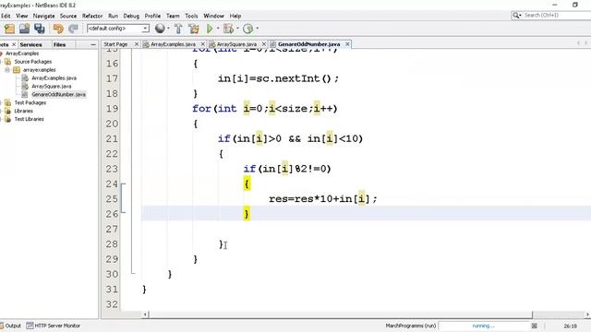Close the Start Page tab

[137, 44]
